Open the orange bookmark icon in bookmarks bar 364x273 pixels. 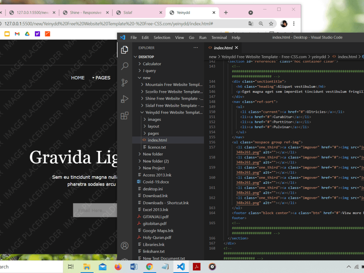coord(48,34)
